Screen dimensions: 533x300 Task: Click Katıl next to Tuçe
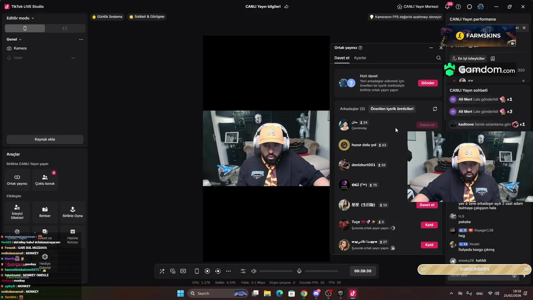[x=429, y=225]
